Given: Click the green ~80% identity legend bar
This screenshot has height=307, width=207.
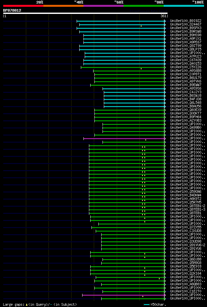Looking at the screenshot, I should [144, 6].
